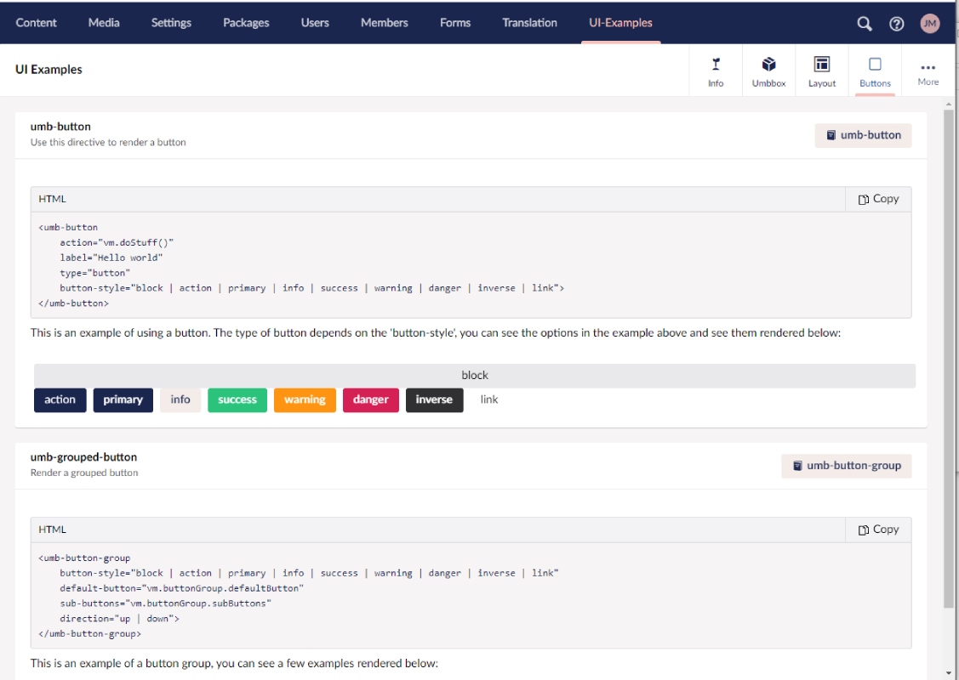Expand the More navigation menu
Viewport: 959px width, 680px height.
[928, 72]
